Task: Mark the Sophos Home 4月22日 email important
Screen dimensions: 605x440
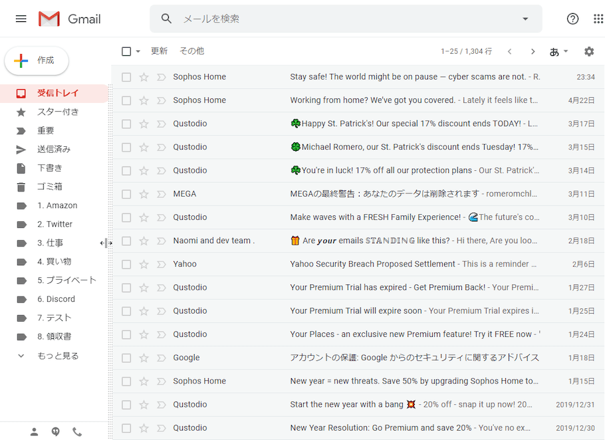Action: [x=162, y=100]
